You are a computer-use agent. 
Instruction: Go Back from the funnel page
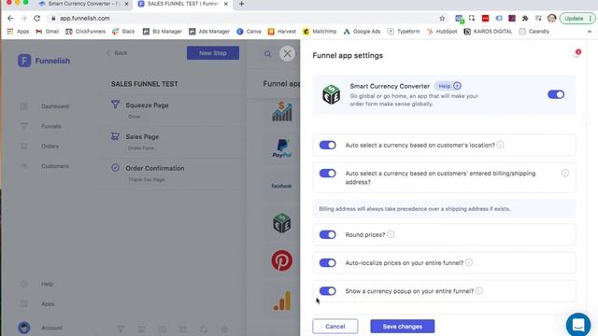tap(118, 53)
